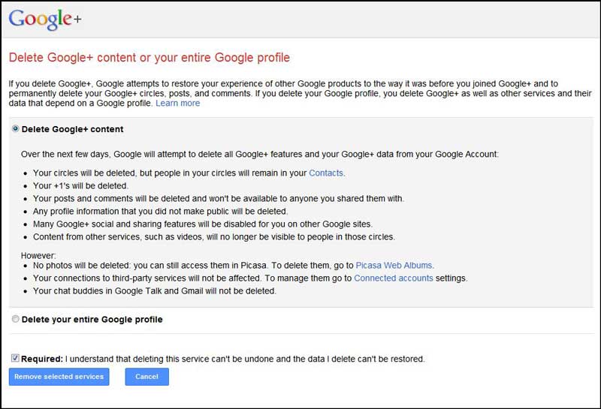Click the bold 'Required:' label text
Screen dimensions: 601x409
[x=42, y=359]
